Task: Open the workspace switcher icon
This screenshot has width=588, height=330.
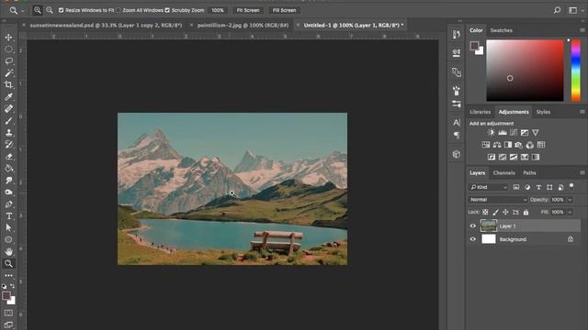Action: pyautogui.click(x=572, y=10)
